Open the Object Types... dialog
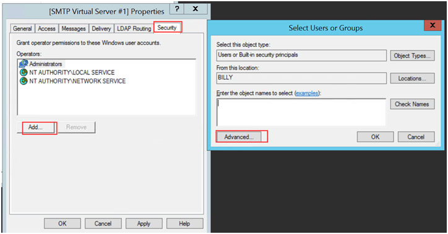Image resolution: width=448 pixels, height=234 pixels. pyautogui.click(x=412, y=56)
